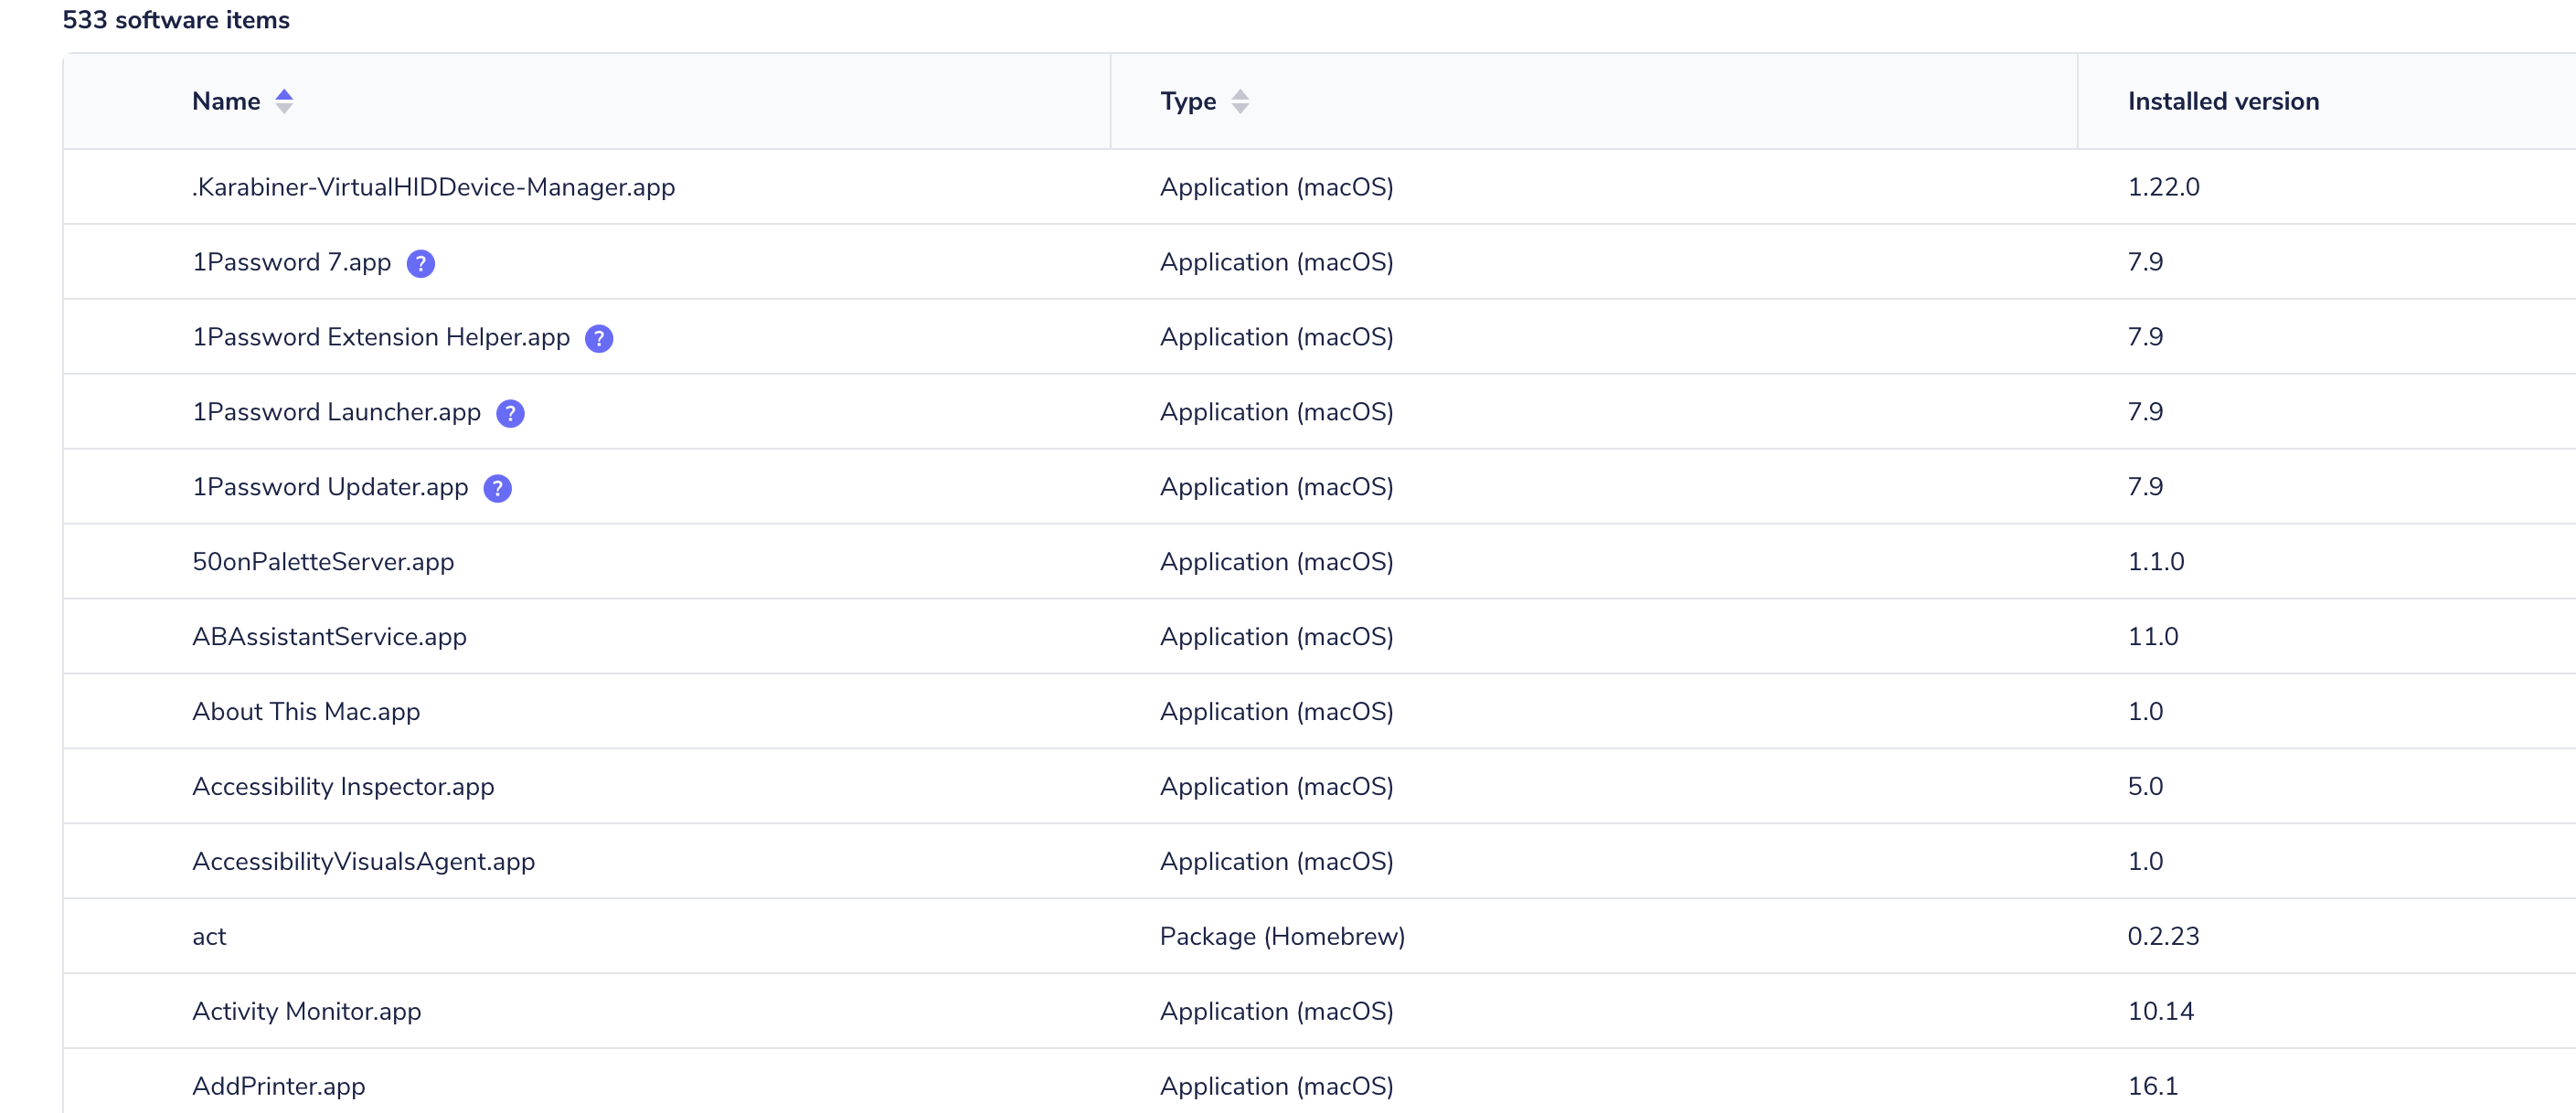Image resolution: width=2576 pixels, height=1113 pixels.
Task: Click the AccessibilityVisualsAgent.app row
Action: (x=363, y=862)
